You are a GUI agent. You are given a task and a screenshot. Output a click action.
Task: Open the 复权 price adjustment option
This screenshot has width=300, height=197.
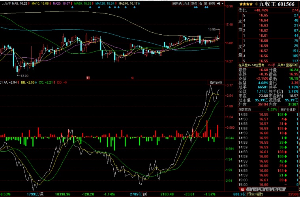[x=194, y=4]
